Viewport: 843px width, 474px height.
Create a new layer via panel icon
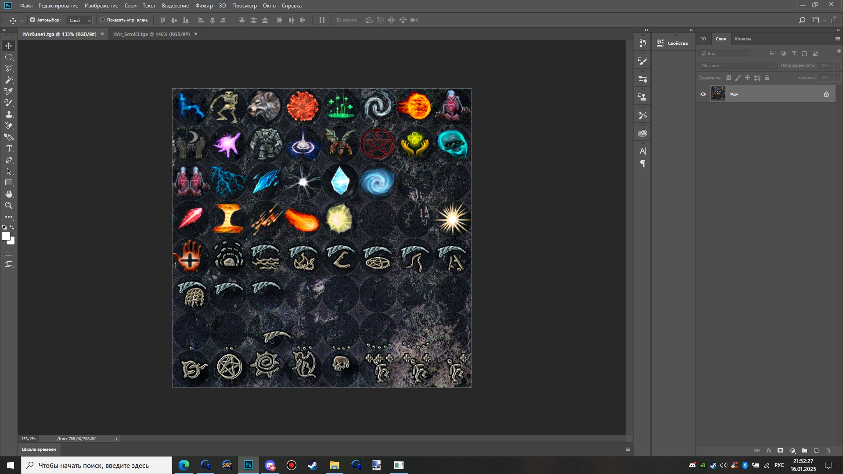click(x=816, y=451)
